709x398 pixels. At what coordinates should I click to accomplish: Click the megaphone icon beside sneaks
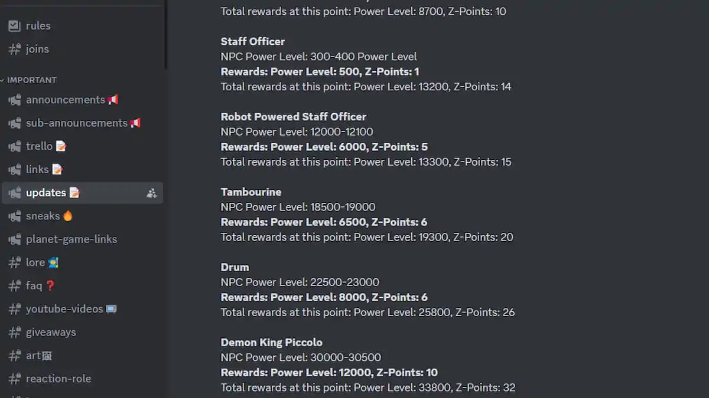pyautogui.click(x=14, y=216)
